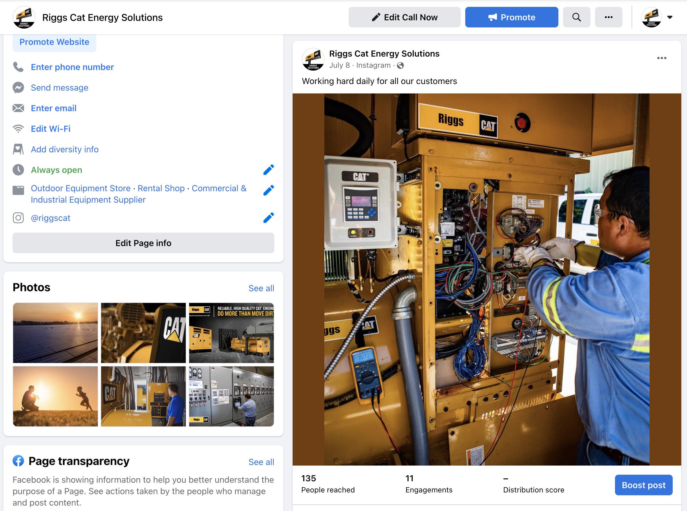Click the categories folder icon
This screenshot has height=511, width=687.
click(x=18, y=190)
